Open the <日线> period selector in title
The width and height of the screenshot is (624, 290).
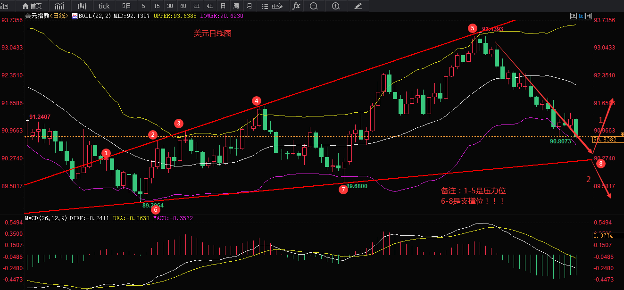click(60, 16)
